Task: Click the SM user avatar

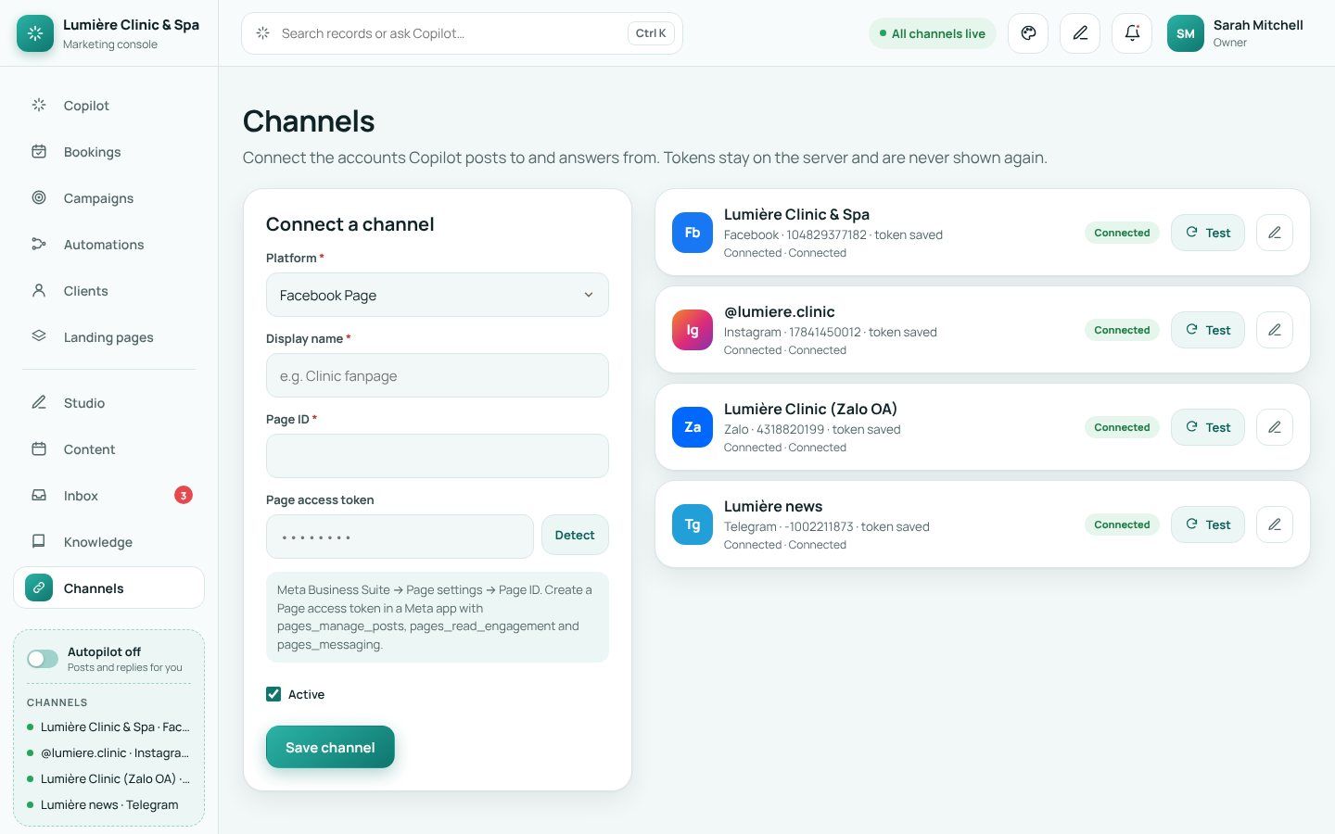Action: pyautogui.click(x=1186, y=33)
